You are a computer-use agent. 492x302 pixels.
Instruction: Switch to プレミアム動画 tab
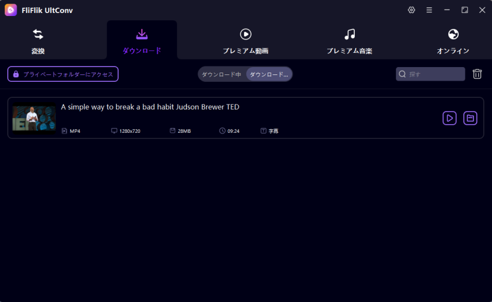pyautogui.click(x=245, y=41)
